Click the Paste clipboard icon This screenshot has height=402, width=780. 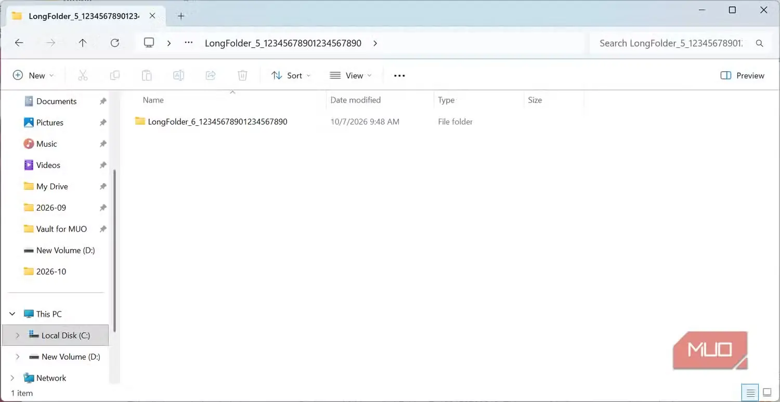point(147,75)
